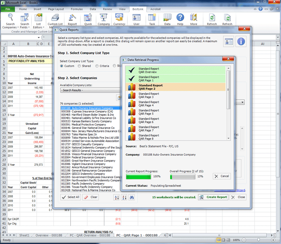Click the user card icon in Quick Reports

(229, 42)
